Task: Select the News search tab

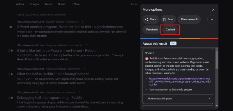Action: click(48, 4)
